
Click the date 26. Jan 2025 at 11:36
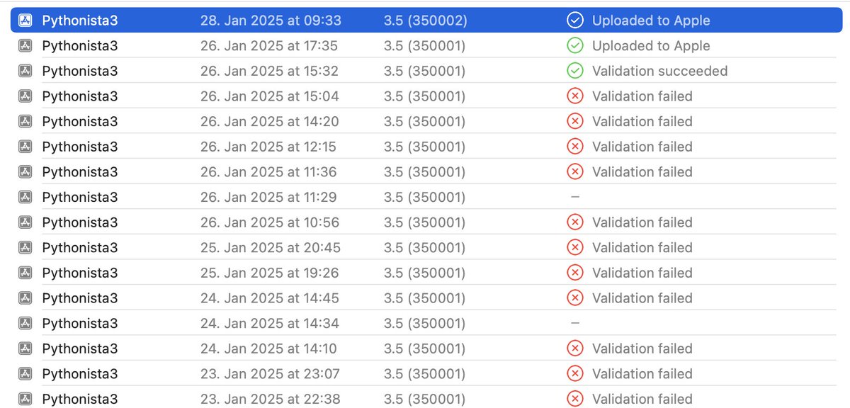pos(268,172)
